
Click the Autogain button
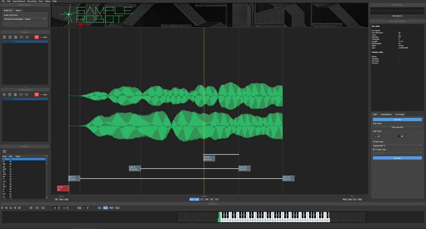(x=397, y=158)
